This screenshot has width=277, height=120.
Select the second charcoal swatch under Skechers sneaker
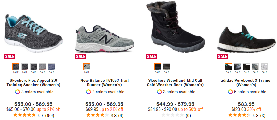(x=25, y=67)
